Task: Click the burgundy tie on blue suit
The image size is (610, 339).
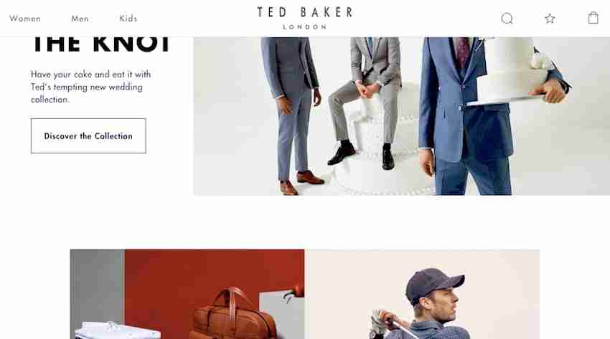Action: [x=463, y=52]
